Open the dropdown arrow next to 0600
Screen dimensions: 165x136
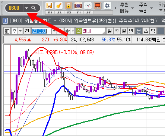(x=26, y=8)
